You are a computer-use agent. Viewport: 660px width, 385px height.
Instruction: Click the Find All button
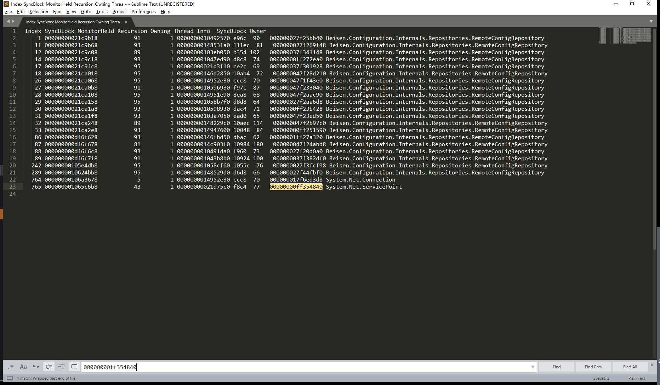pyautogui.click(x=630, y=367)
